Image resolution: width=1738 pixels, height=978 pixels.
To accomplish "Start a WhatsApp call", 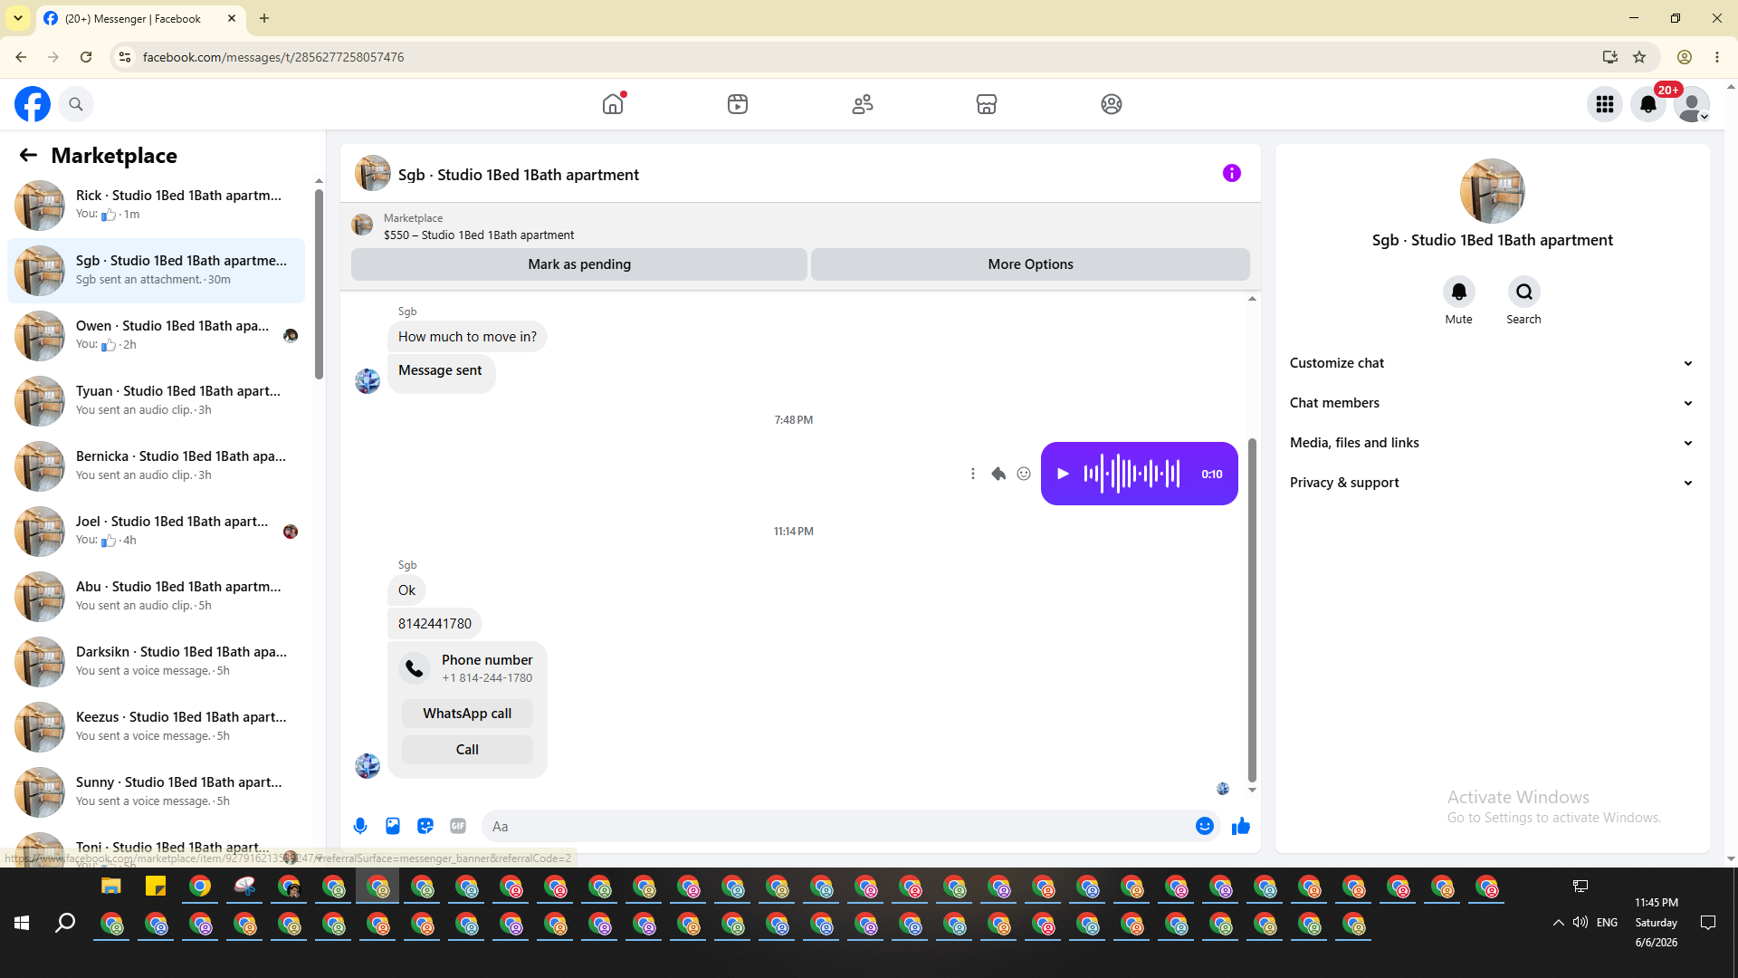I will click(467, 714).
